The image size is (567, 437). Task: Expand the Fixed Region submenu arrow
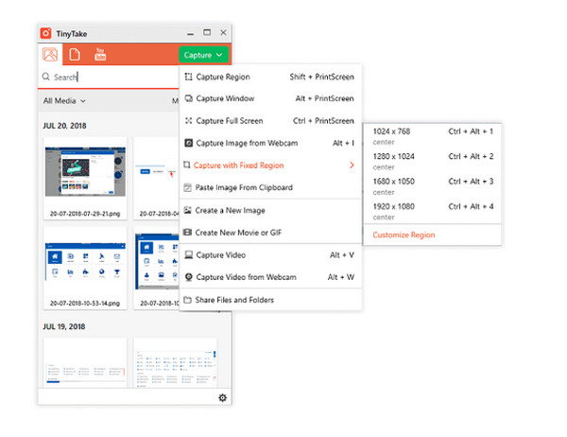(x=352, y=166)
